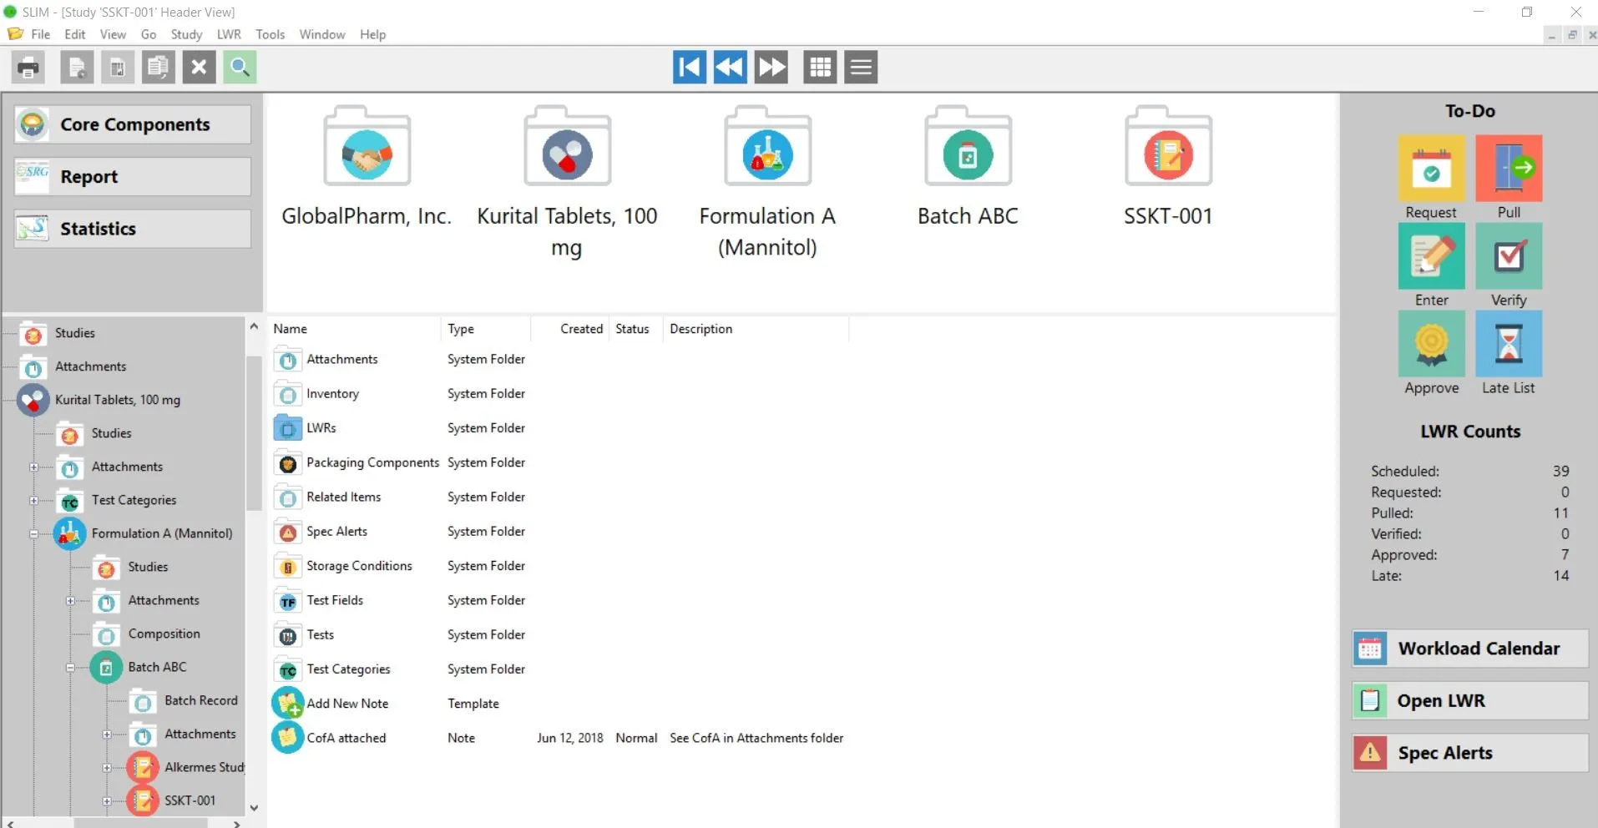
Task: Click the Enter to-do icon
Action: tap(1431, 257)
